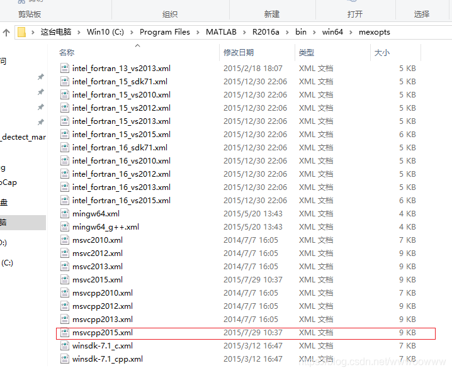Sort by 名称 column header
Screen dimensions: 452x373
coord(67,52)
